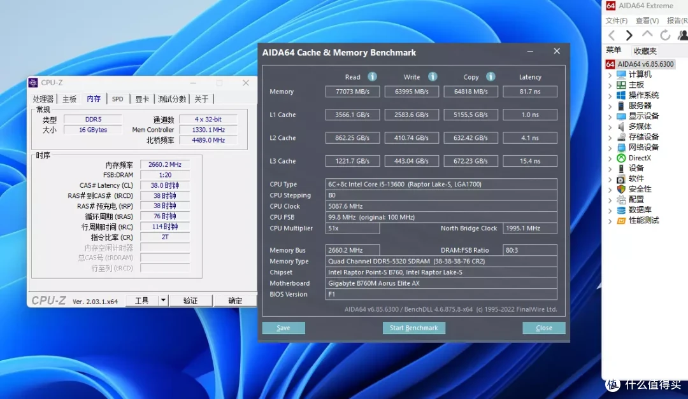
Task: Select the 数据库 tree icon
Action: pos(621,210)
